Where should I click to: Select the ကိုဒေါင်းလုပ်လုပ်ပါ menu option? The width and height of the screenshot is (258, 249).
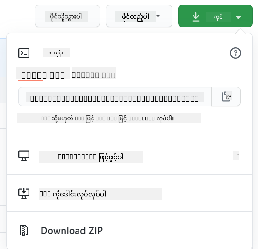[x=100, y=194]
